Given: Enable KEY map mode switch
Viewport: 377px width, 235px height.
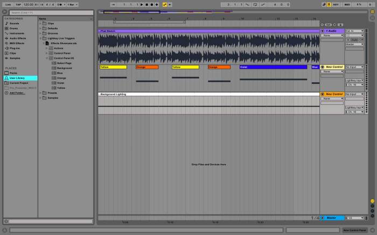Looking at the screenshot, I should 336,4.
